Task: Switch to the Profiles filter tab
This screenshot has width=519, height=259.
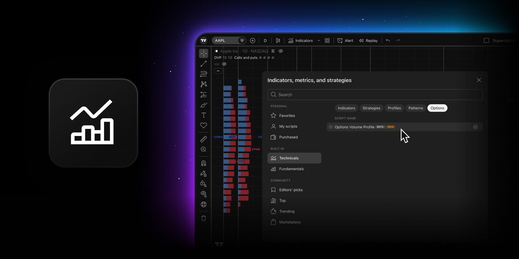Action: tap(394, 108)
